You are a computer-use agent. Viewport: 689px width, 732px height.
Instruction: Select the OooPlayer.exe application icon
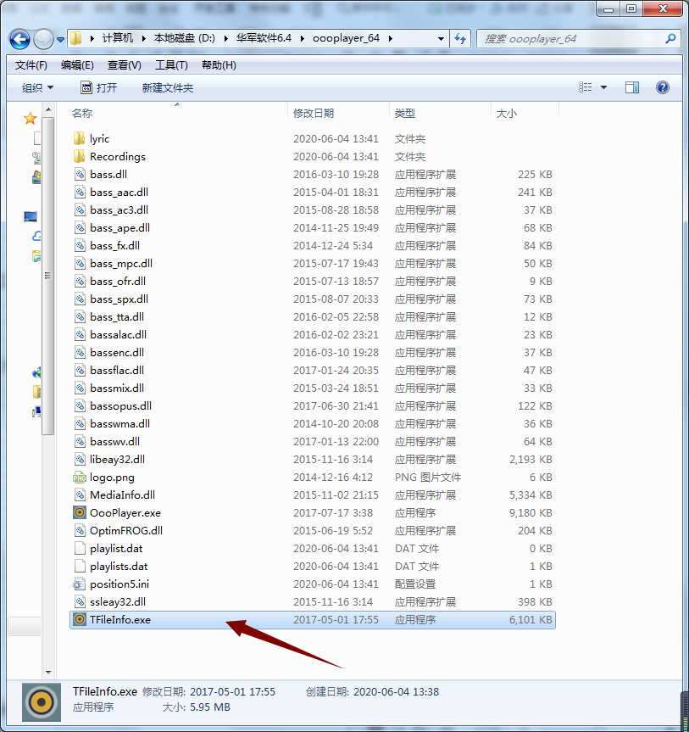point(80,512)
